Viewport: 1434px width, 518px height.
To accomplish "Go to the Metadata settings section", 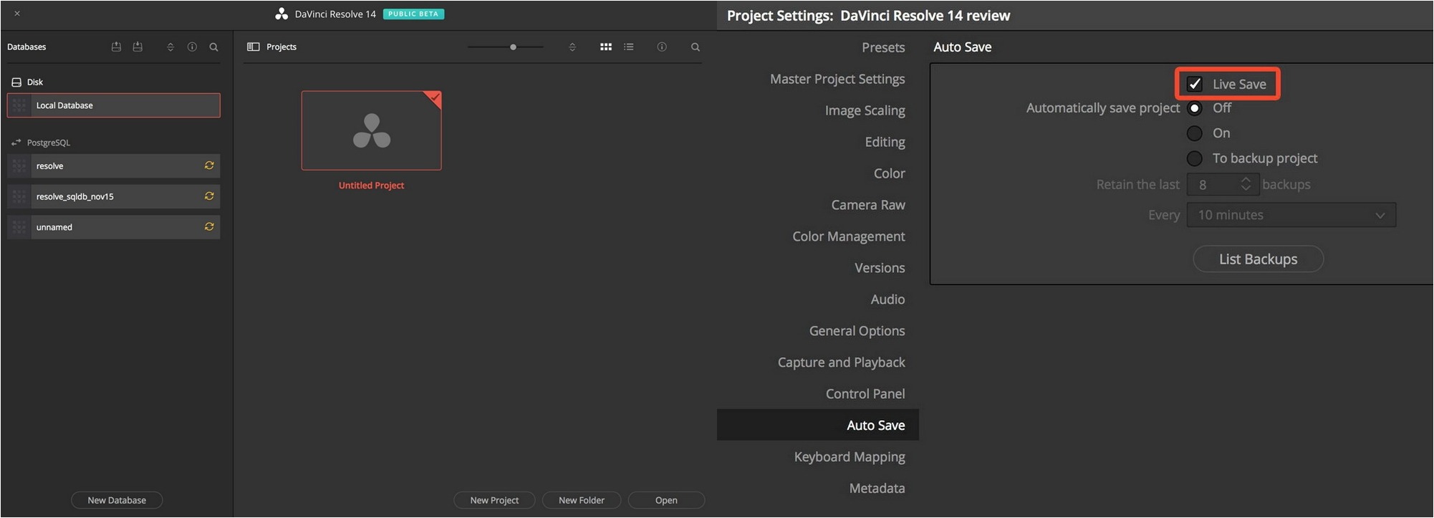I will pyautogui.click(x=877, y=489).
